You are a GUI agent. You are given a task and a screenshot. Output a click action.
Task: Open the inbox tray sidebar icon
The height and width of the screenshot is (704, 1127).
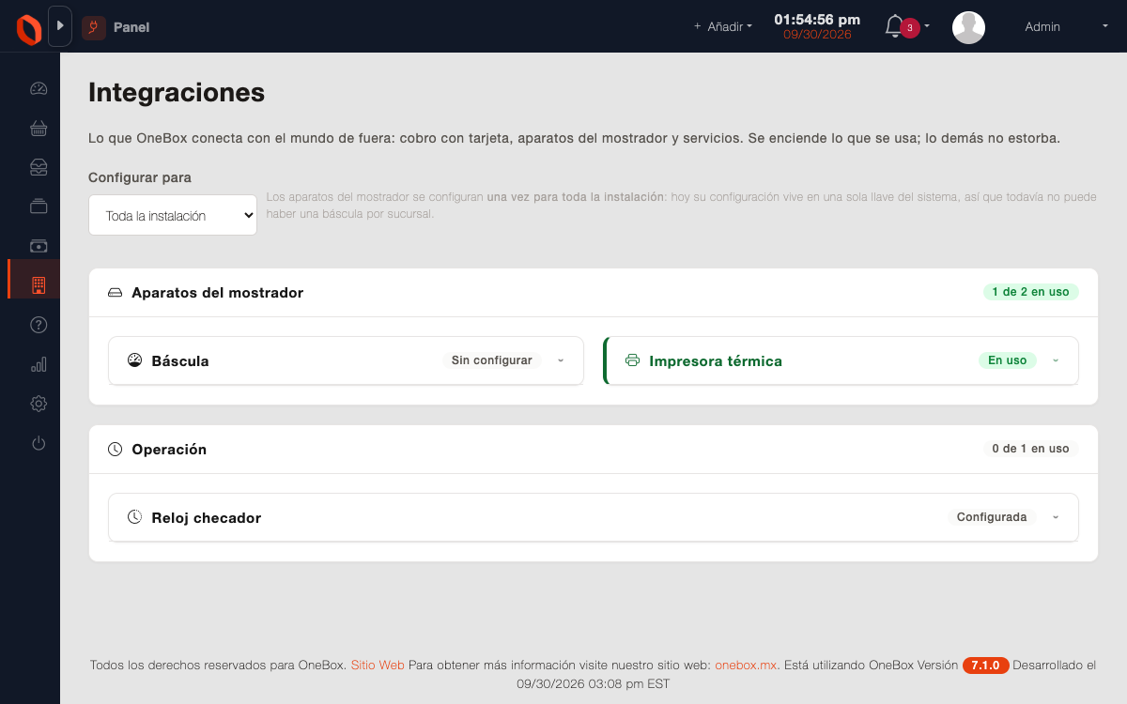(39, 167)
